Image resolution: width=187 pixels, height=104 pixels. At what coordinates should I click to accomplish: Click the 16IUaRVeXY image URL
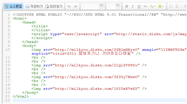tap(96, 89)
